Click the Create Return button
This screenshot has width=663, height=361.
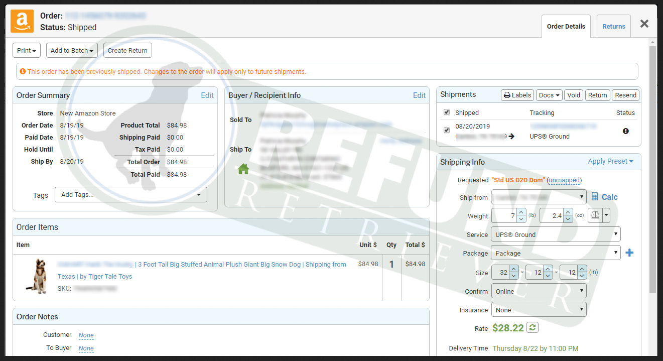127,50
